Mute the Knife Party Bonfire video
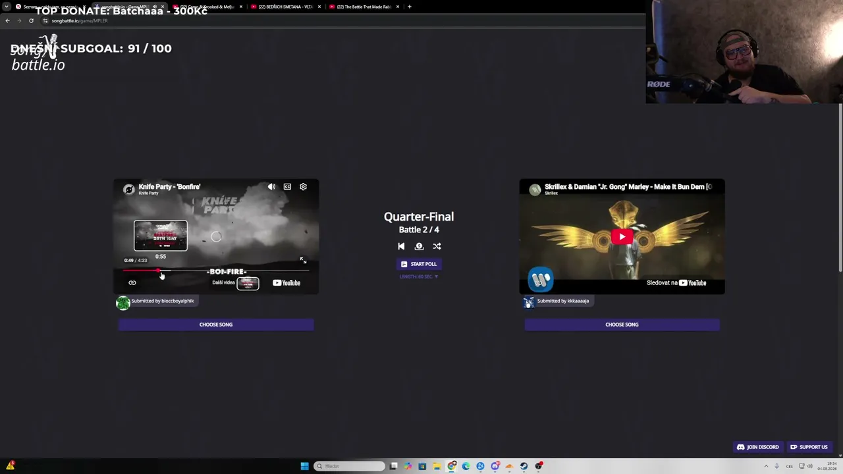The height and width of the screenshot is (474, 843). [271, 187]
